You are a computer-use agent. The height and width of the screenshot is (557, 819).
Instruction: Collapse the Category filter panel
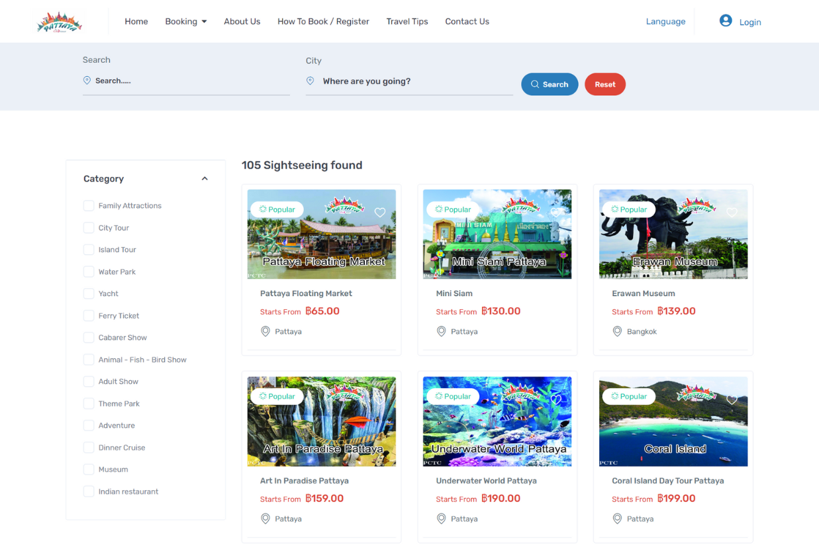pos(205,178)
